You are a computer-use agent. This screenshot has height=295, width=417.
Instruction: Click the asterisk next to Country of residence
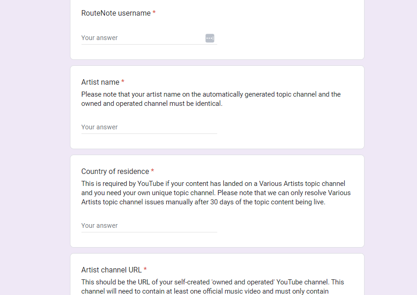point(152,172)
